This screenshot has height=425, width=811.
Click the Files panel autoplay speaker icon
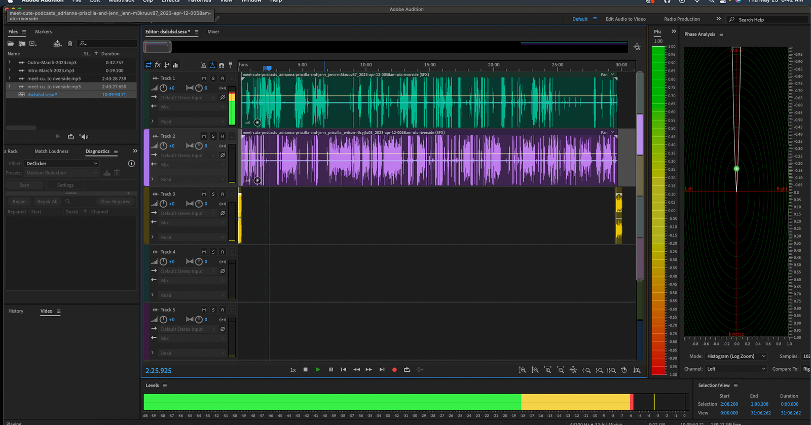click(x=84, y=137)
